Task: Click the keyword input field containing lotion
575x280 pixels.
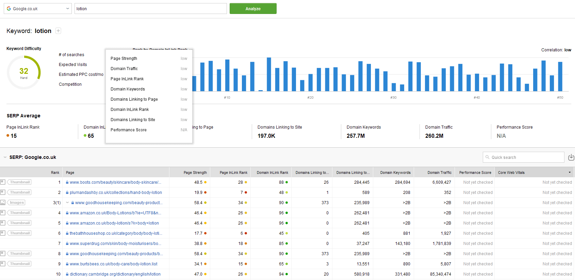Action: pyautogui.click(x=151, y=9)
